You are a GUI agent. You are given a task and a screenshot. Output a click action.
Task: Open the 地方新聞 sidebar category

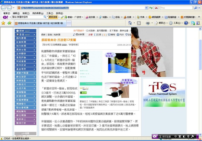coord(25,46)
